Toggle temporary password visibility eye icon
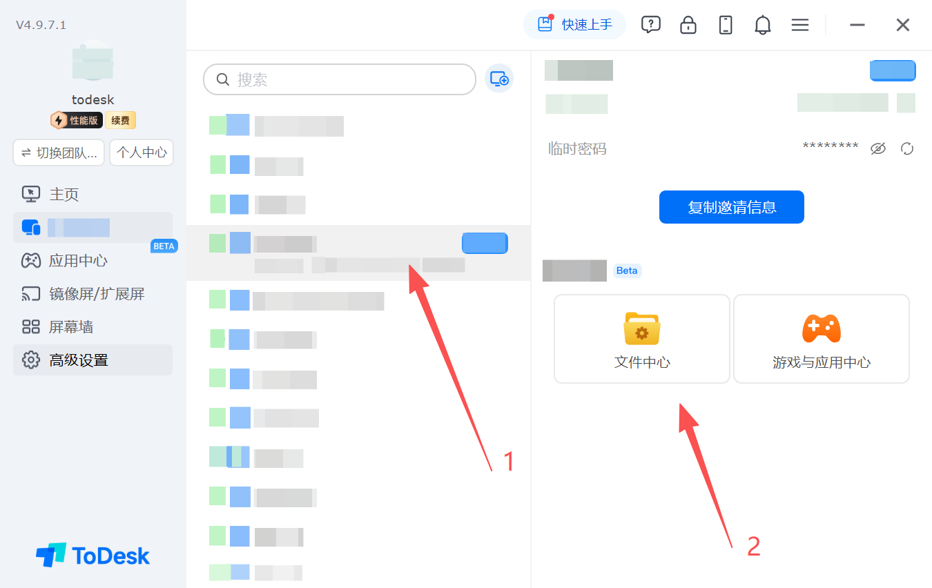 [878, 148]
